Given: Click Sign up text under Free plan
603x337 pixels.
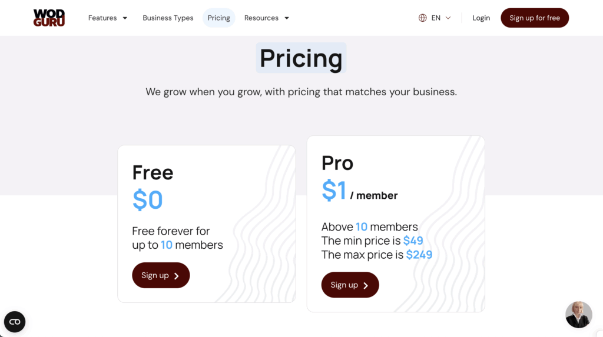Looking at the screenshot, I should [155, 275].
